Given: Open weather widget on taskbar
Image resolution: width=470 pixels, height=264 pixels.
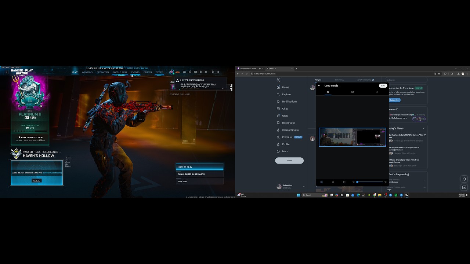Looking at the screenshot, I should pos(242,195).
